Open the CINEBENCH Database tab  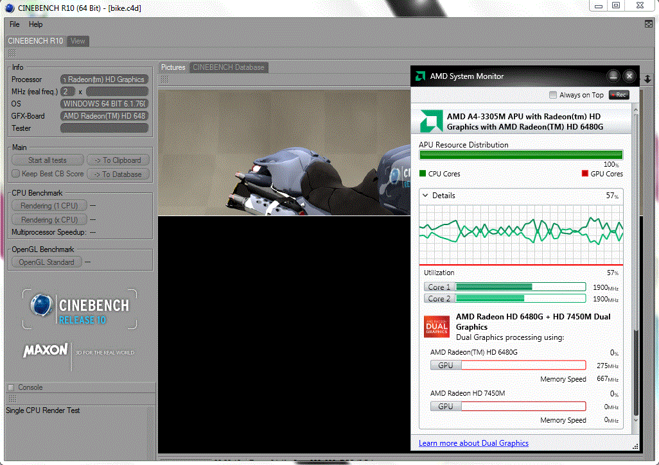[229, 67]
